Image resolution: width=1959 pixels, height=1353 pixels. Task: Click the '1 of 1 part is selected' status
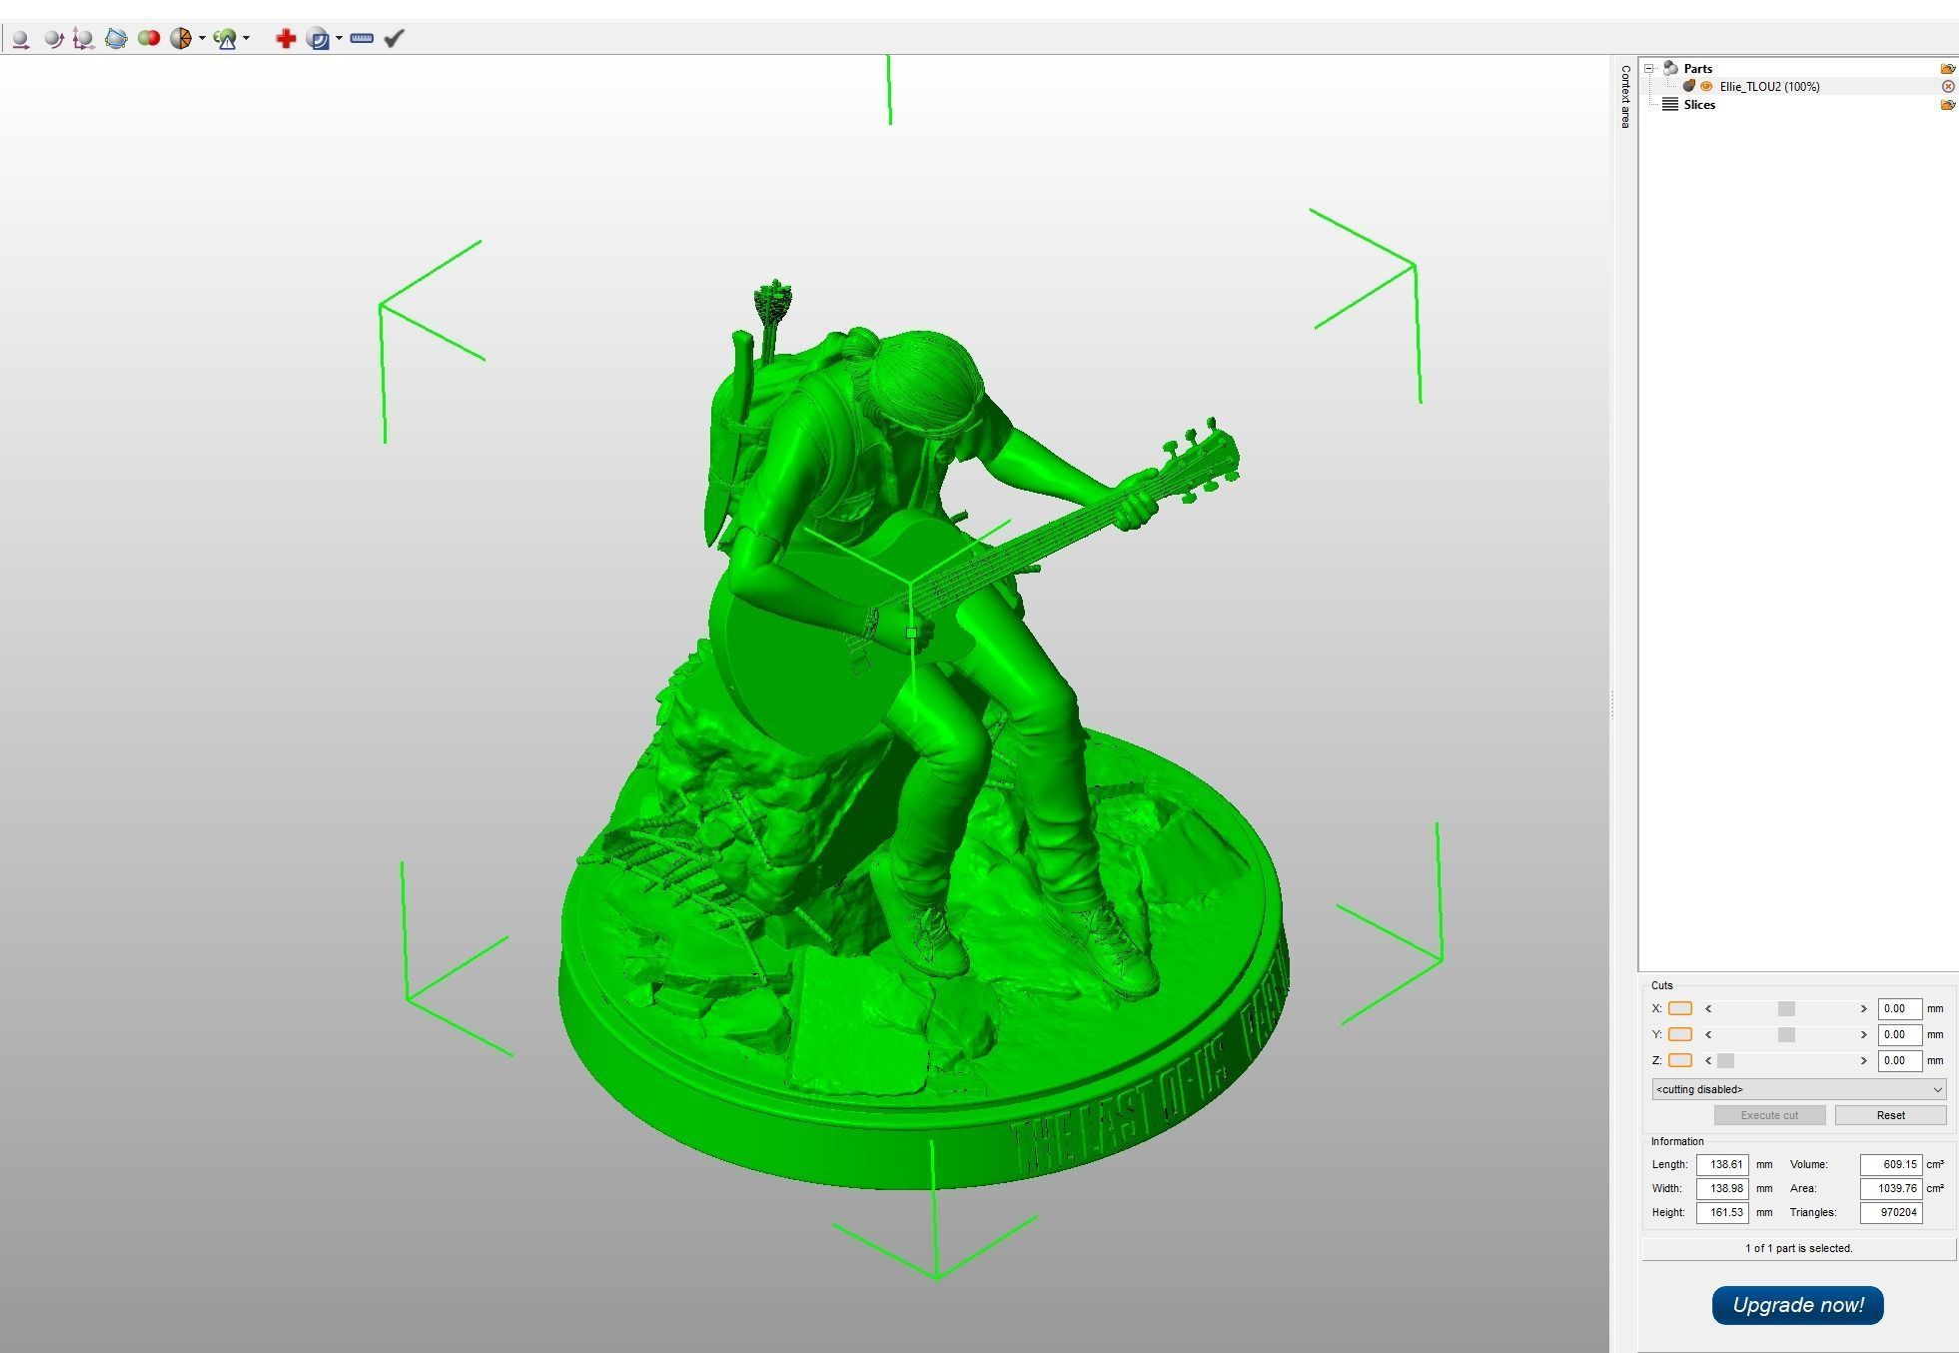tap(1798, 1248)
